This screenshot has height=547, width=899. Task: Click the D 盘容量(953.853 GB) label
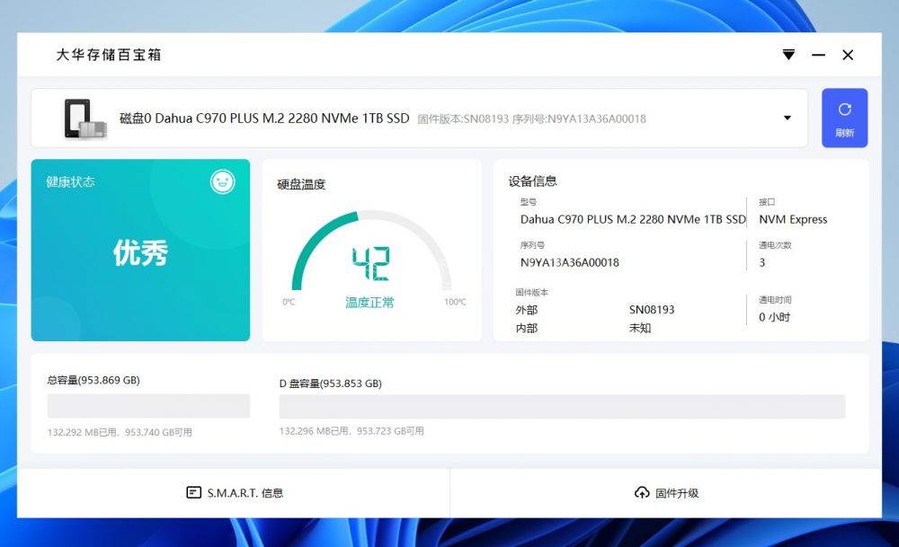pyautogui.click(x=330, y=384)
